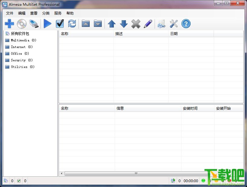The width and height of the screenshot is (247, 187).
Task: Click the checkmark select-all toolbar icon
Action: (60, 24)
